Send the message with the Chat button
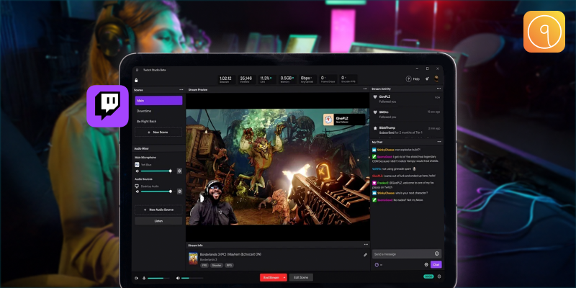 pyautogui.click(x=436, y=264)
